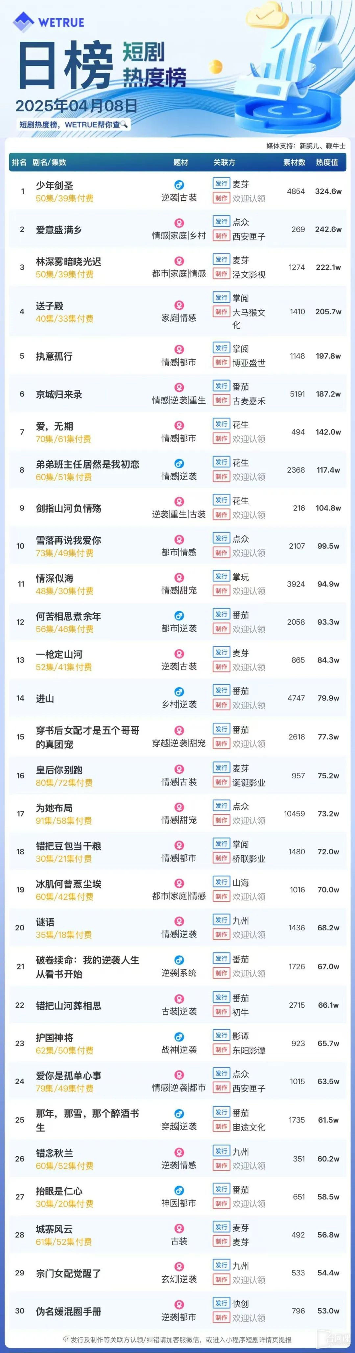Click the 发行 tag for 京城归来录
Image resolution: width=355 pixels, height=1353 pixels.
pyautogui.click(x=221, y=386)
